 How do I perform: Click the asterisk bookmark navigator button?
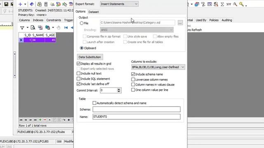[69, 120]
